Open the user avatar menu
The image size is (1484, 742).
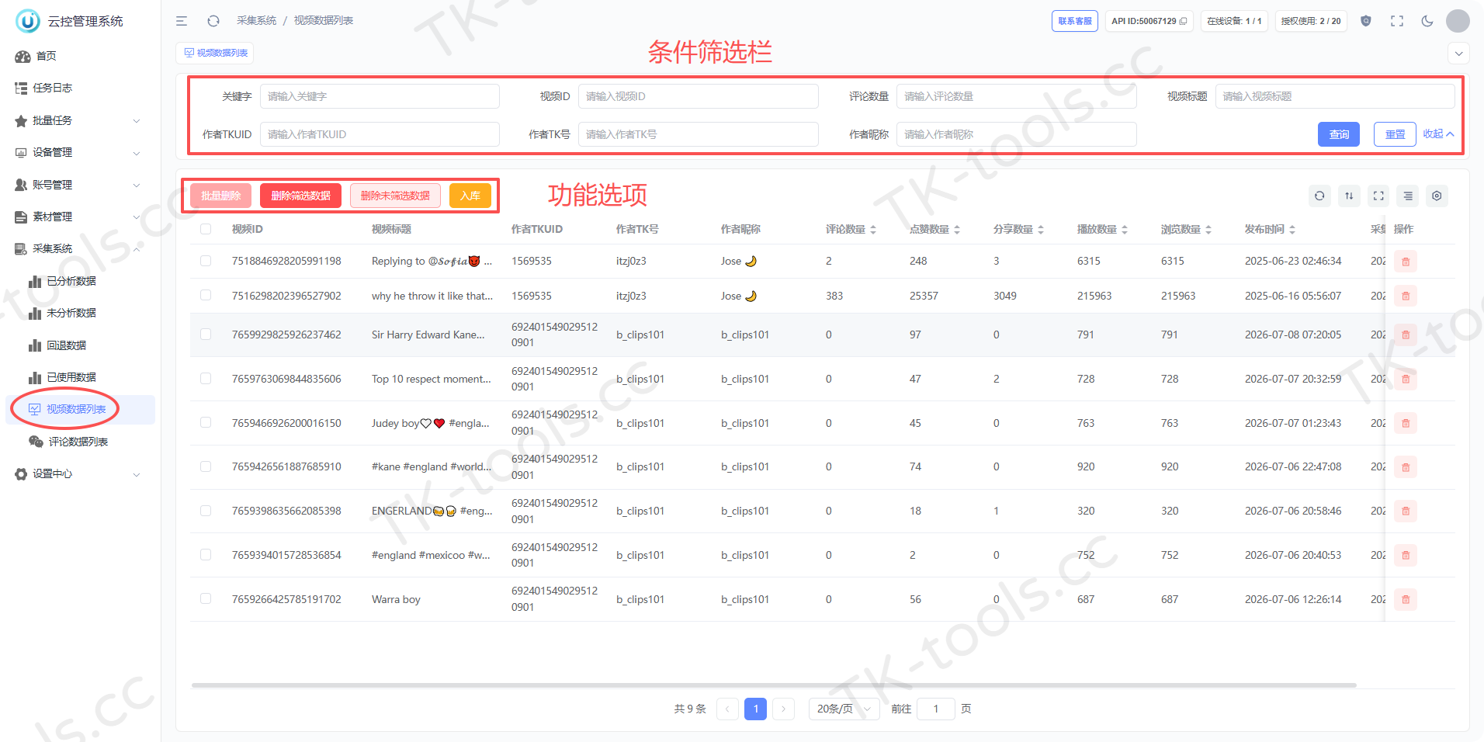tap(1458, 21)
